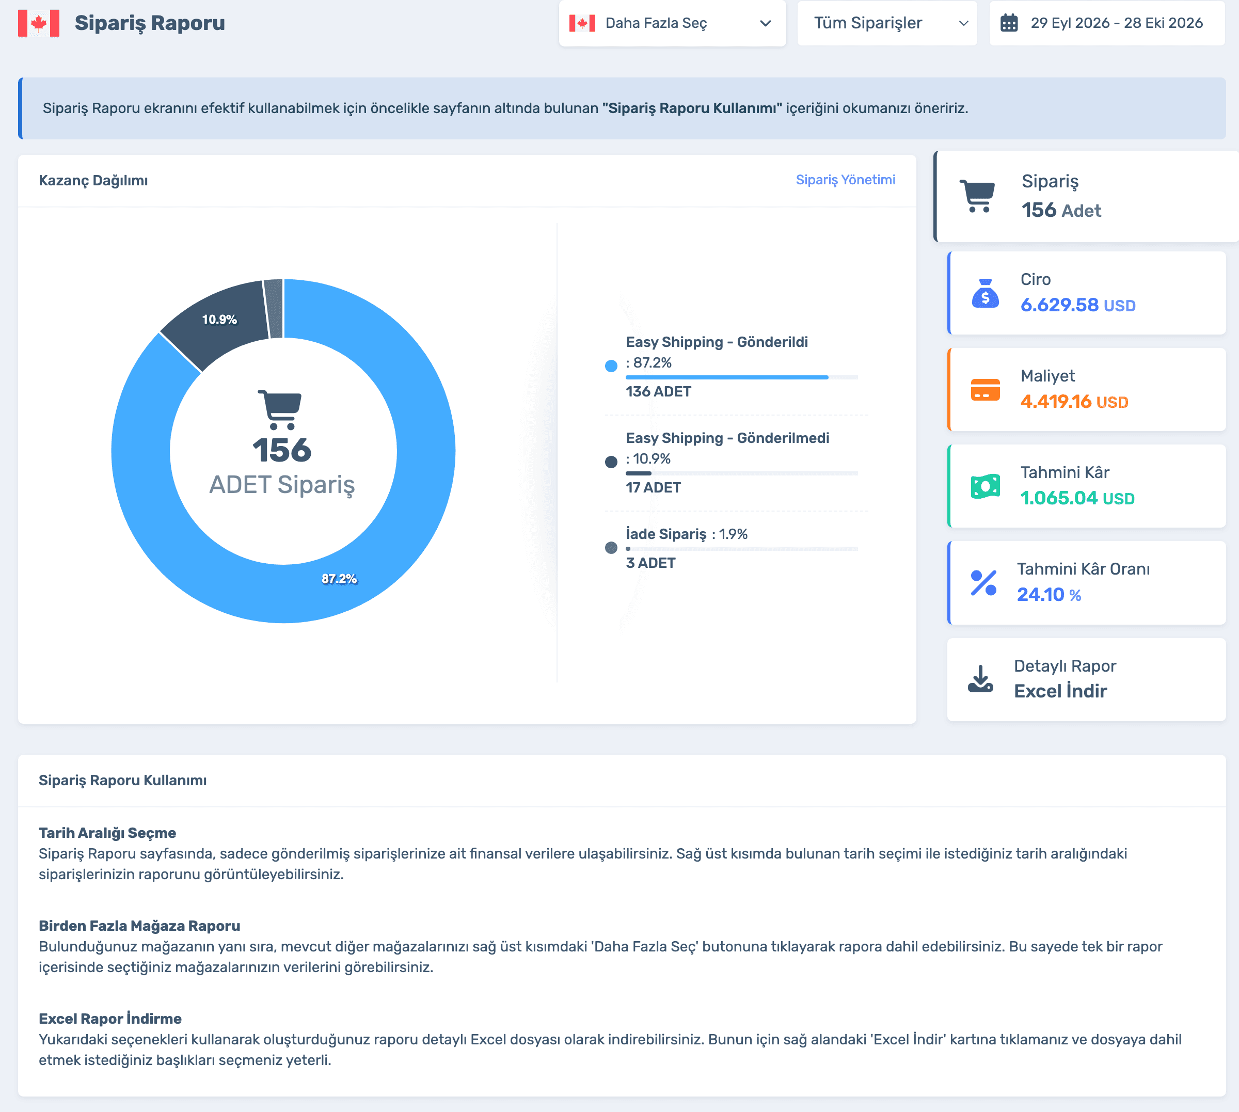Click the blue legend dot for Gönderildi

point(611,366)
